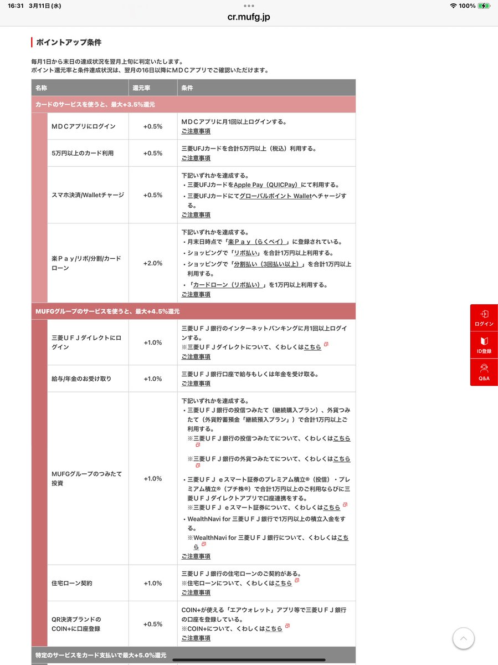Viewport: 498px width, 665px height.
Task: Open ご注意事項 under 5万円以上のカード利用 row
Action: 196,158
